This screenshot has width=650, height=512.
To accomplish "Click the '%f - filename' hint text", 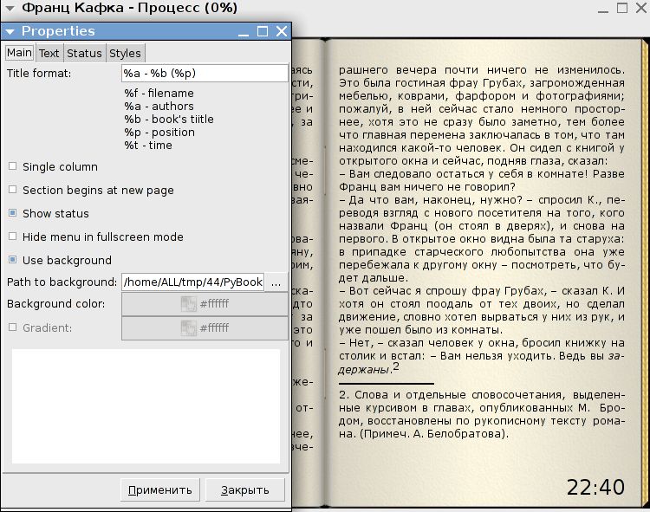I will pos(159,94).
